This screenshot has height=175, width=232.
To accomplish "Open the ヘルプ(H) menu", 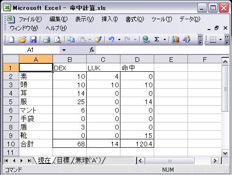I will (x=56, y=28).
